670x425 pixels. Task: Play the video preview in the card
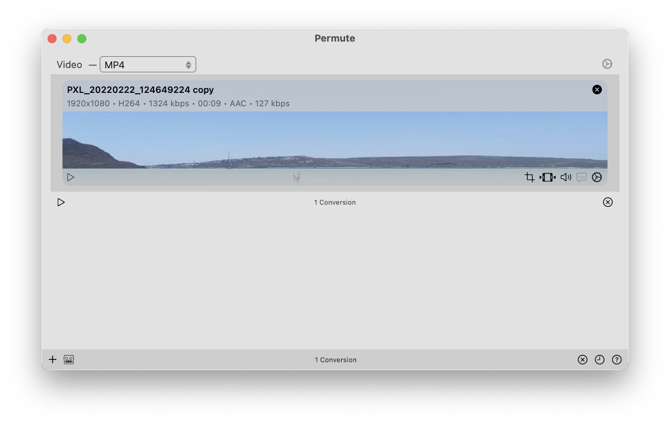[x=71, y=177]
